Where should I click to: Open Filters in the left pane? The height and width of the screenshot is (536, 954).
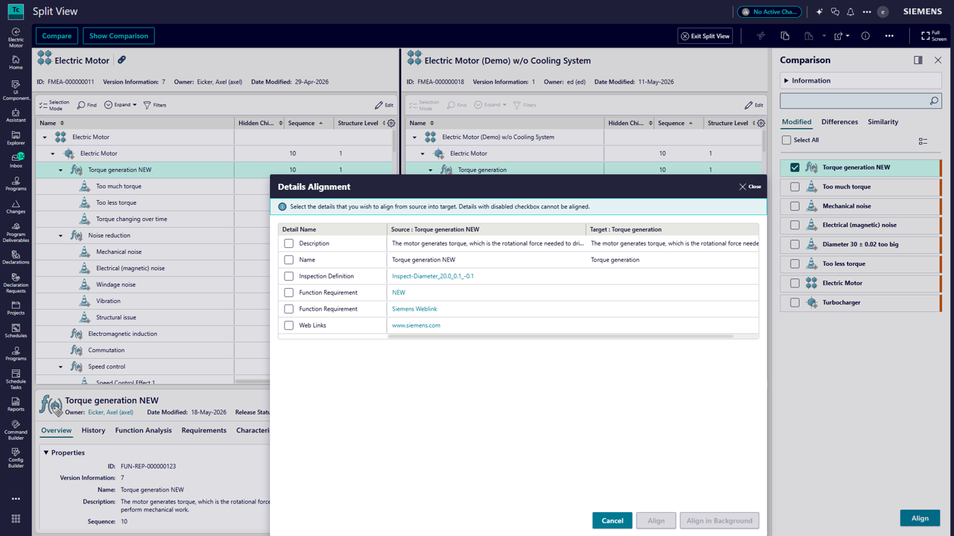click(x=155, y=105)
